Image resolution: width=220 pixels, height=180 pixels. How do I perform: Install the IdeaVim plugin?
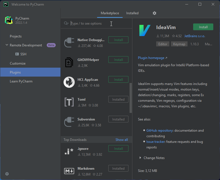pos(203,27)
